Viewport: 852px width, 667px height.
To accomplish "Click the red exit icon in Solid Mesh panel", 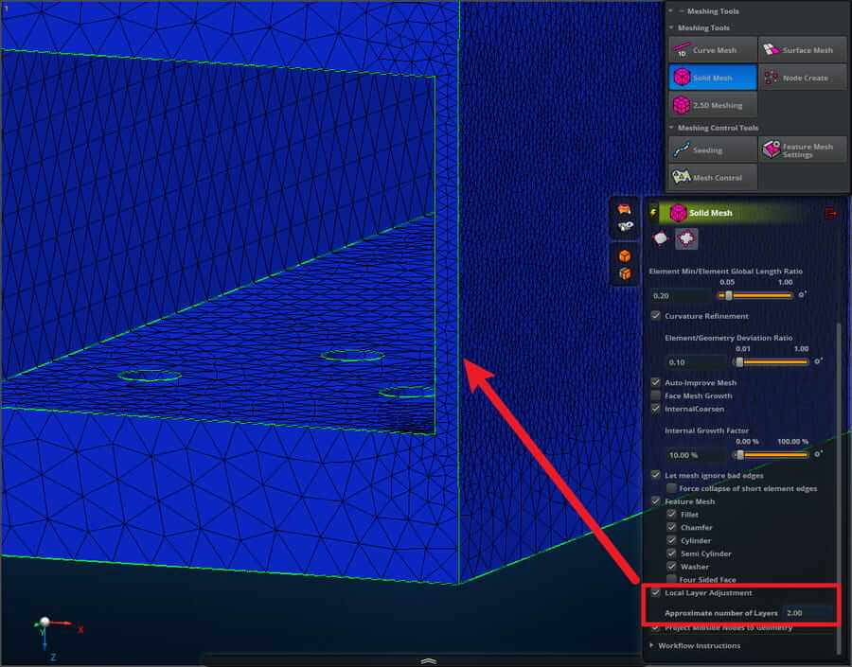I will tap(831, 213).
